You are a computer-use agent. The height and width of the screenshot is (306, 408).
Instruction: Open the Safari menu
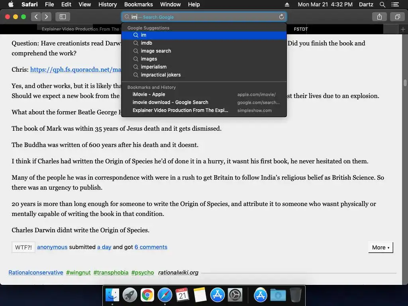[29, 4]
